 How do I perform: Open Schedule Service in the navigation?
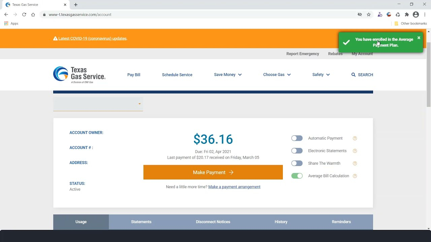177,75
